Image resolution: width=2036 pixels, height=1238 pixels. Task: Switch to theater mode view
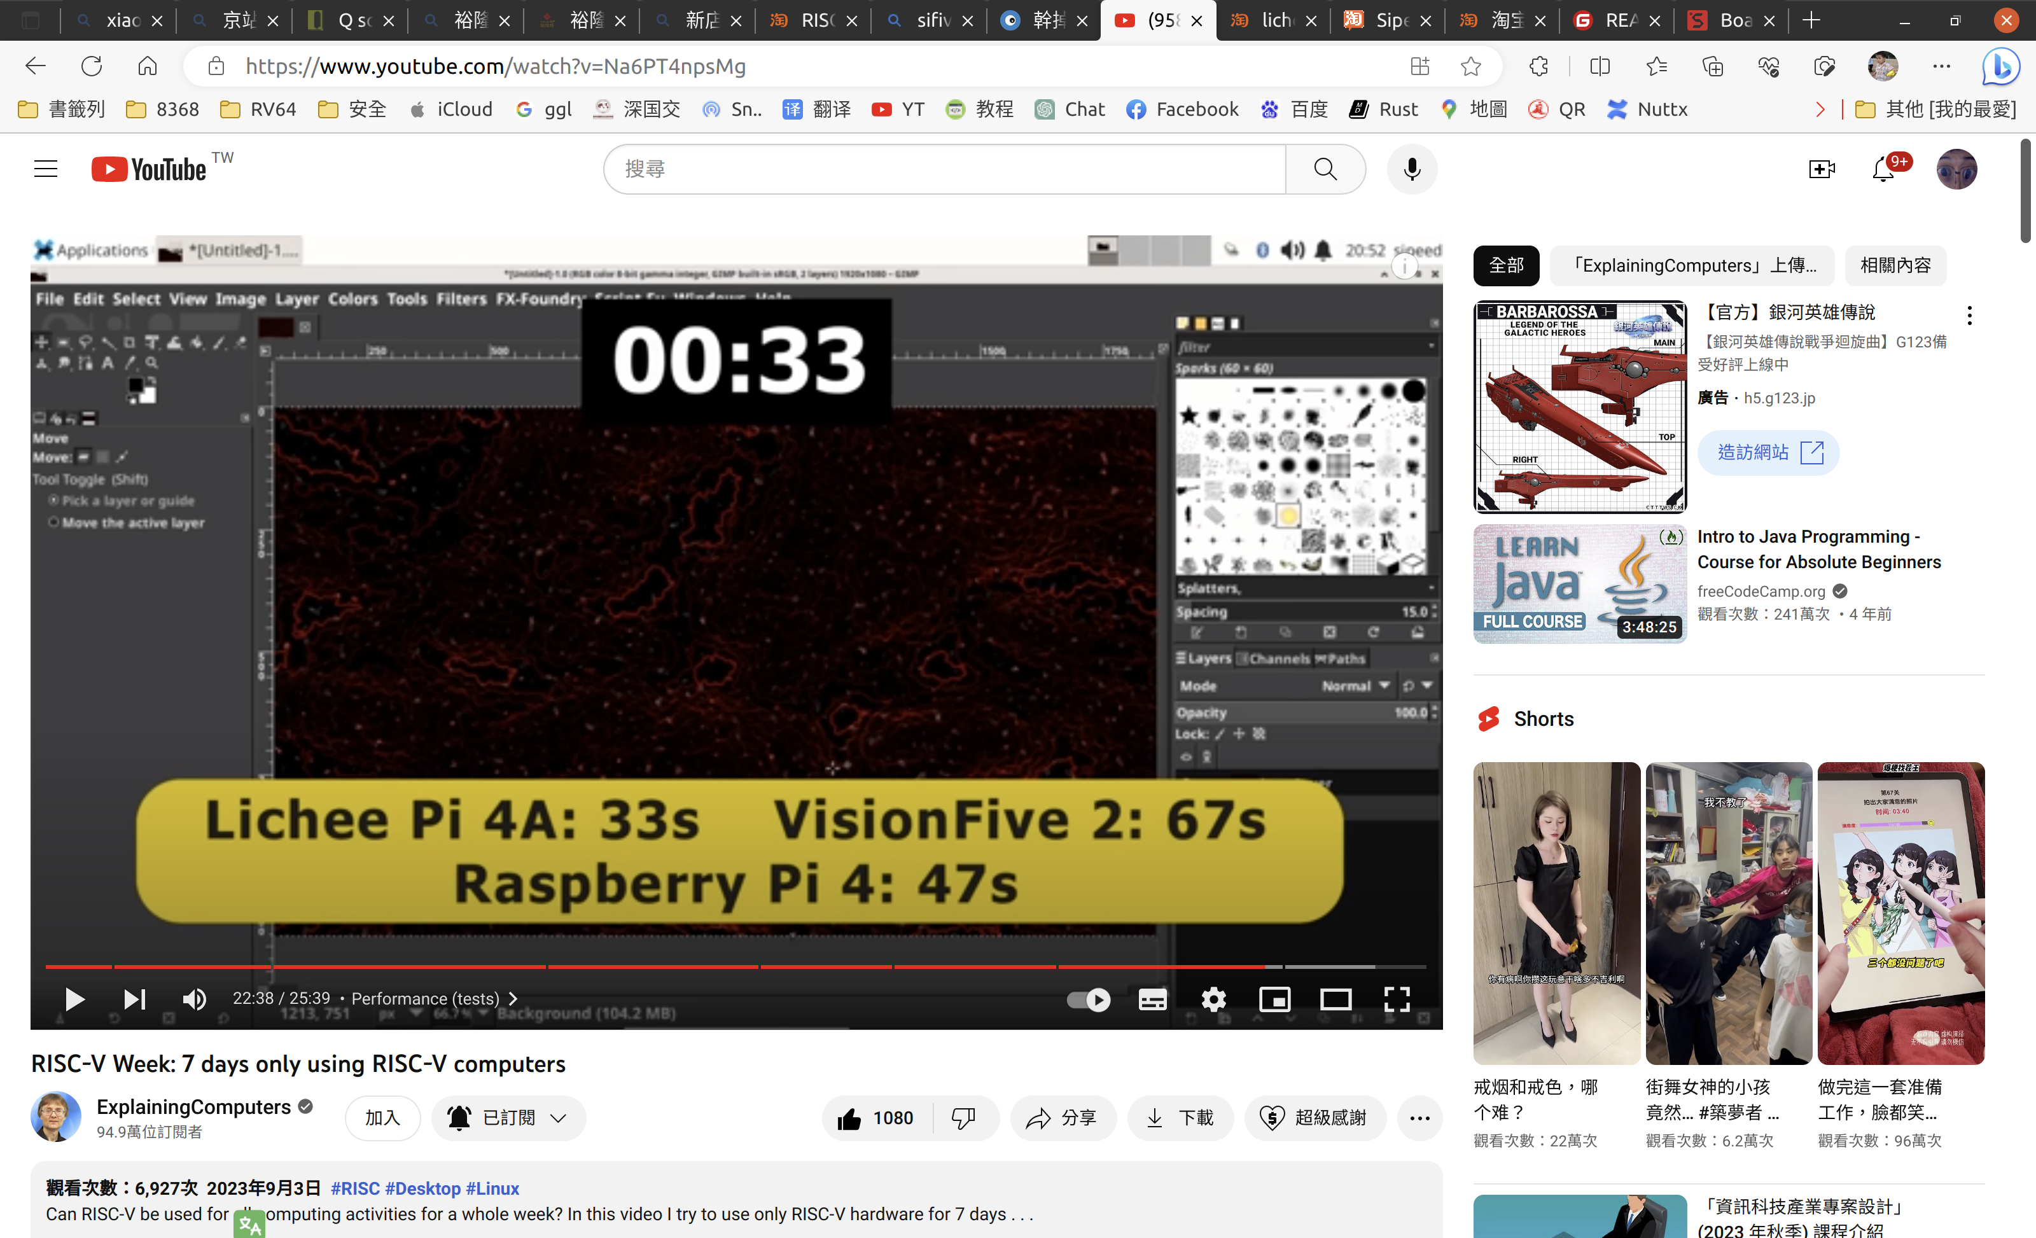click(1335, 1000)
